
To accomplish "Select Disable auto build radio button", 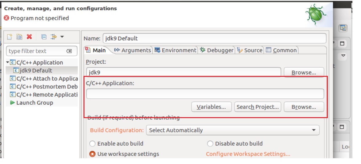I will [x=210, y=143].
